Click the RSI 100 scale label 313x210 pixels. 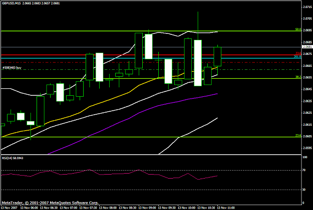(305, 157)
